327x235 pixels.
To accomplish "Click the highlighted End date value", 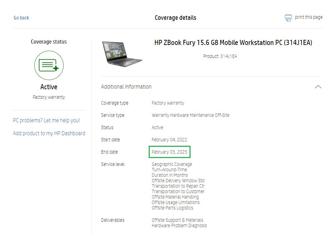I will 169,152.
